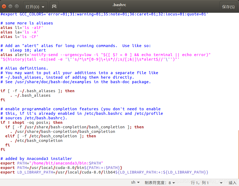Click "elif [ -f /etc/bash_completion ]; then"
Viewport: 239px width, 186px height.
[x=51, y=136]
